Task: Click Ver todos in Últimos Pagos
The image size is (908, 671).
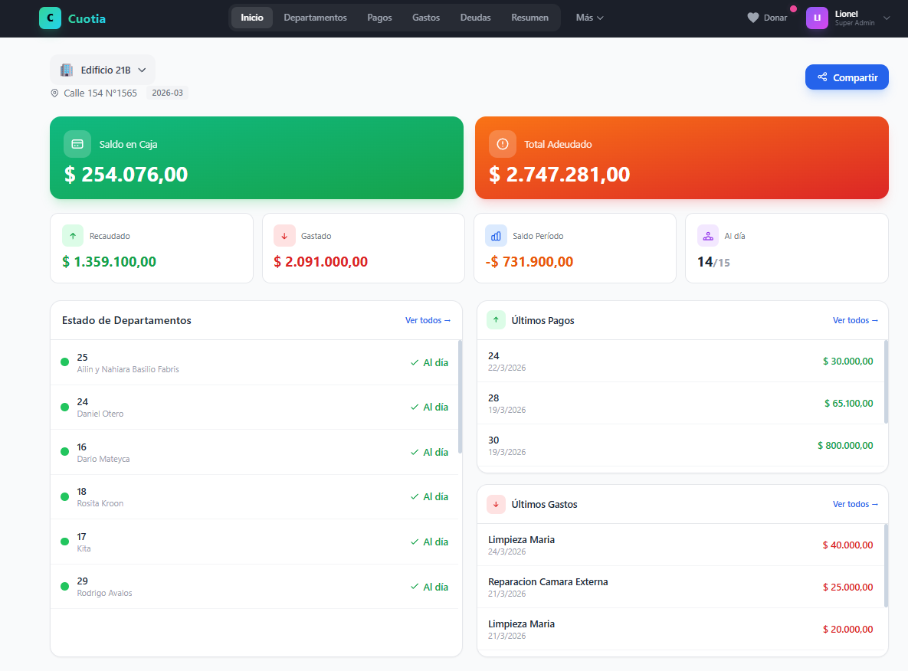Action: pos(855,320)
